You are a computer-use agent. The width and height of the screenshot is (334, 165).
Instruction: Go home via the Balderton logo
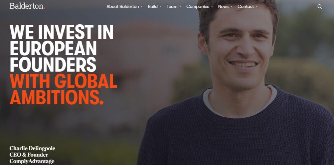coord(27,6)
